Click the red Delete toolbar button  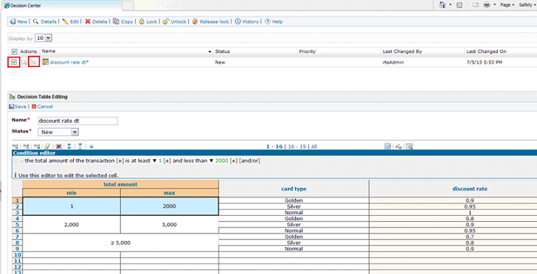click(96, 21)
